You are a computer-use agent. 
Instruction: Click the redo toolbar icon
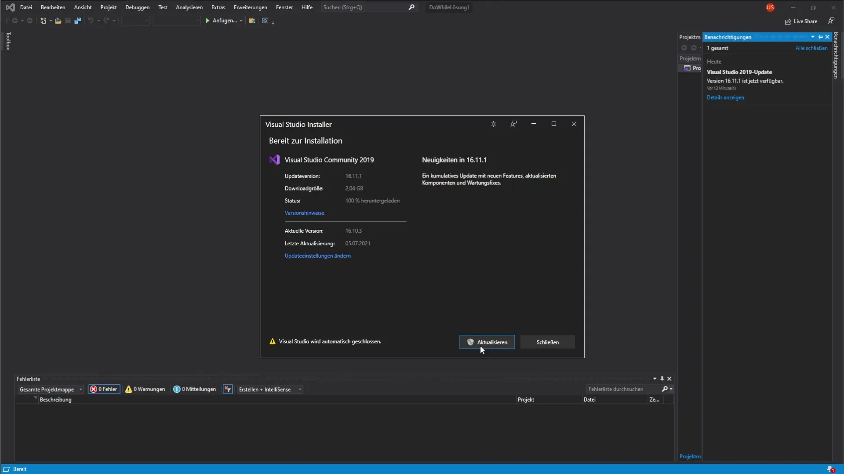106,21
